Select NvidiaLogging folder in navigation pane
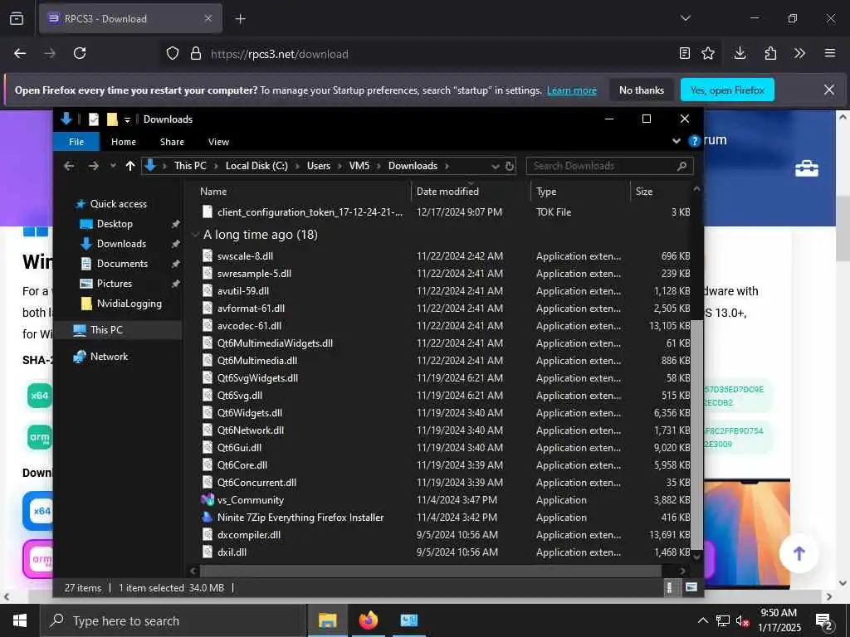The width and height of the screenshot is (850, 637). point(129,304)
